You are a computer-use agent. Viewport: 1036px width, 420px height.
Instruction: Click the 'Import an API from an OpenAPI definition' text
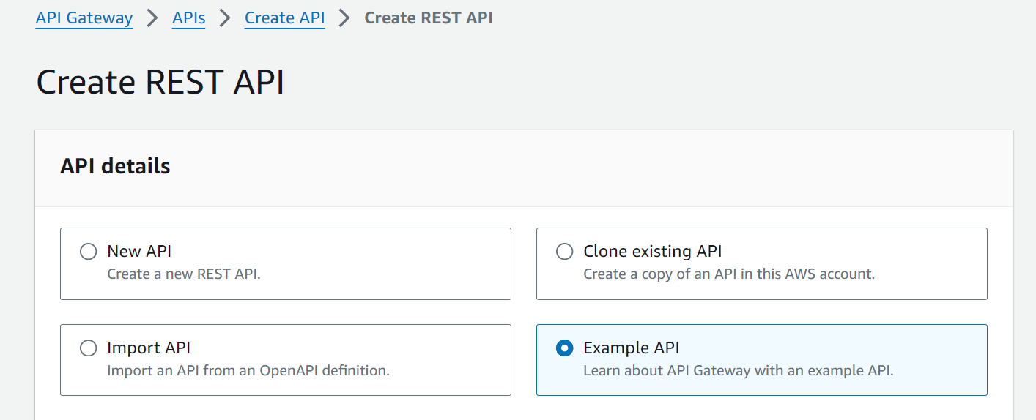(x=248, y=370)
